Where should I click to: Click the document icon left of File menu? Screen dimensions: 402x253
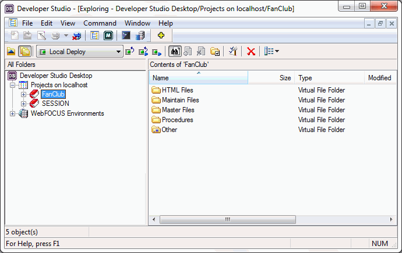coord(13,23)
